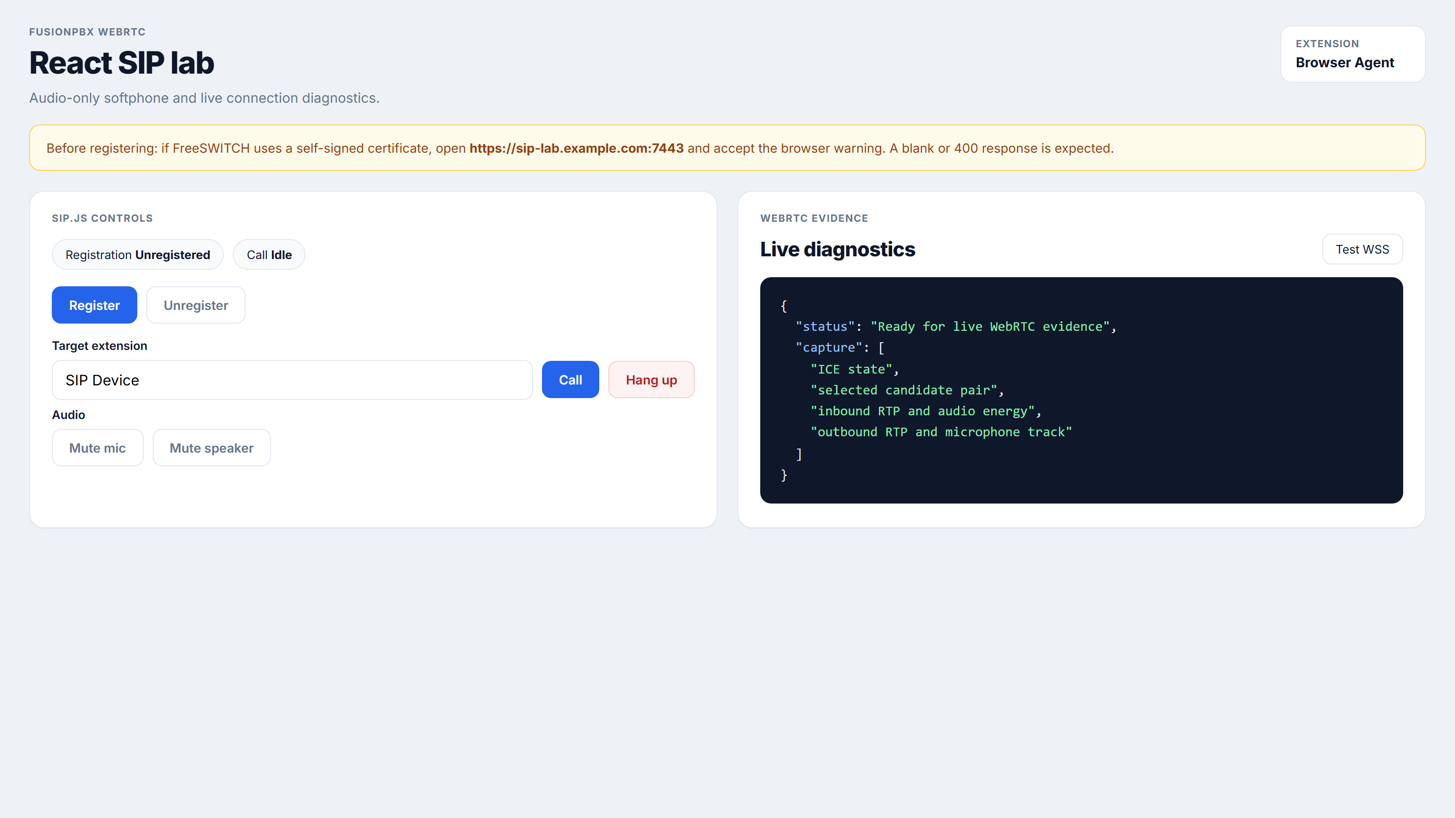Click the FUSIONPBX WEBRTC header label
1455x818 pixels.
point(88,32)
